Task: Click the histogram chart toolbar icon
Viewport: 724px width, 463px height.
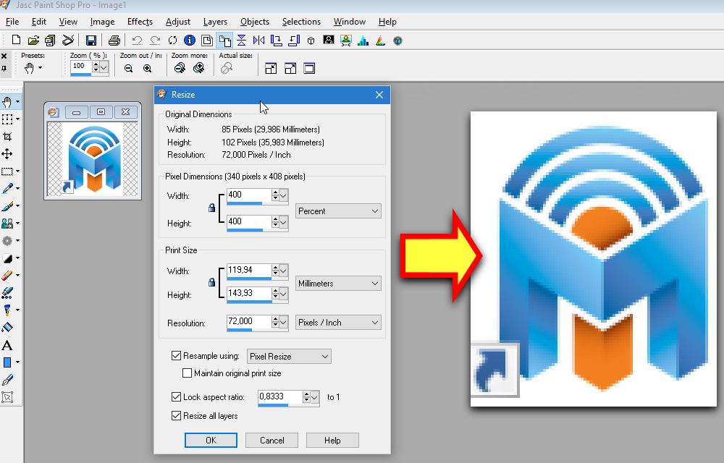Action: point(363,40)
